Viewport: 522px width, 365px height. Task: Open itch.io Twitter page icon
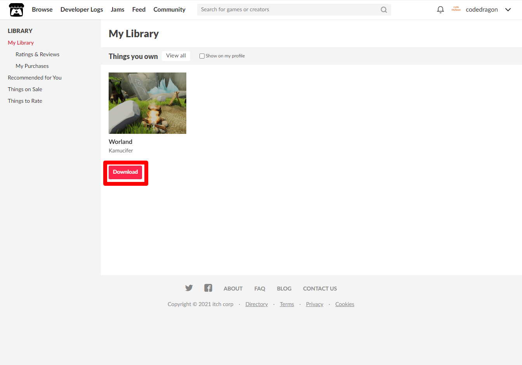(x=189, y=288)
